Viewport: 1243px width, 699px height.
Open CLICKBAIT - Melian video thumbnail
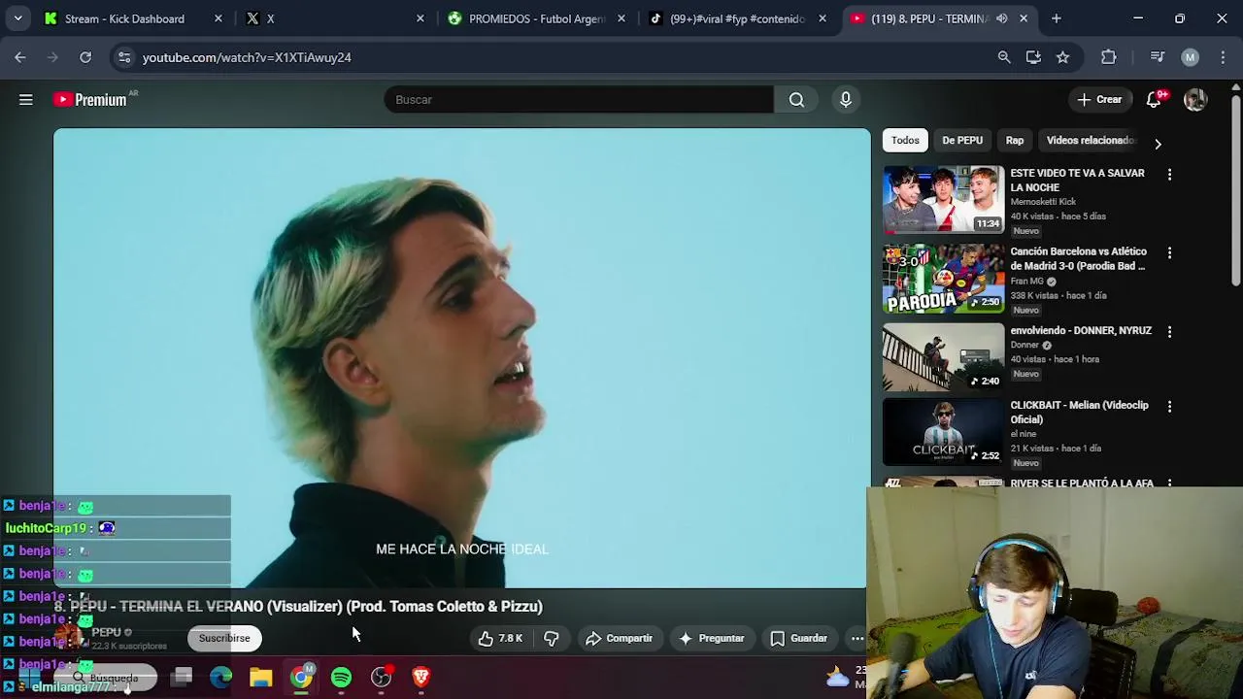click(x=943, y=432)
